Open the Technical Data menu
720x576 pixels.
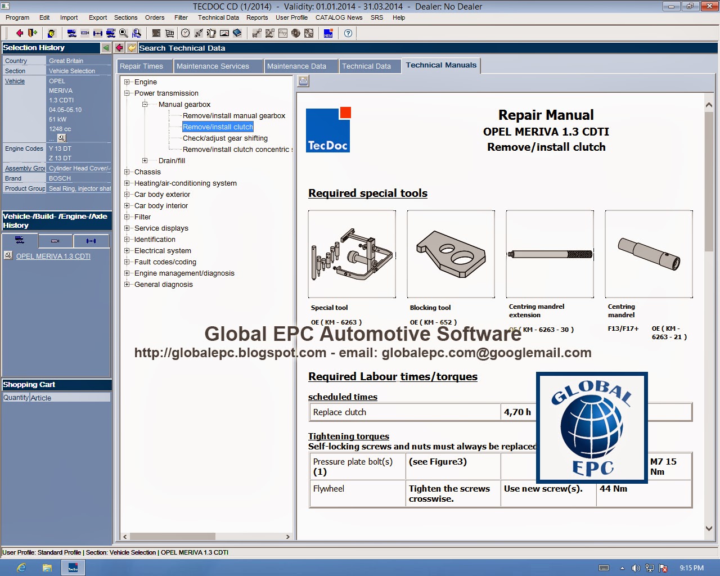218,17
